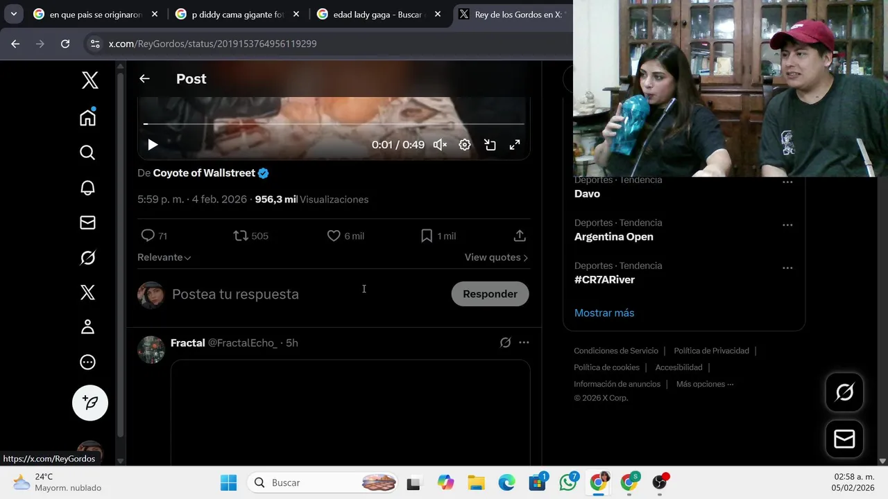Switch to 'edad lady gaga' tab
This screenshot has height=499, width=888.
click(x=378, y=15)
